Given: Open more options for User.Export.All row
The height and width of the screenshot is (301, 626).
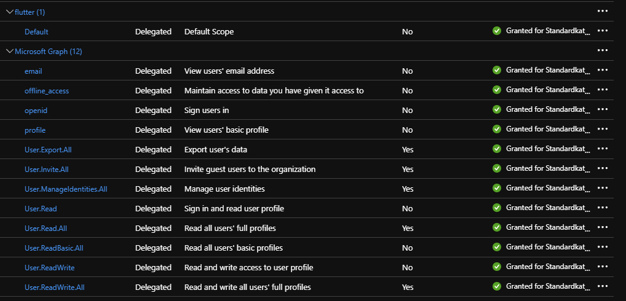Looking at the screenshot, I should pyautogui.click(x=603, y=149).
